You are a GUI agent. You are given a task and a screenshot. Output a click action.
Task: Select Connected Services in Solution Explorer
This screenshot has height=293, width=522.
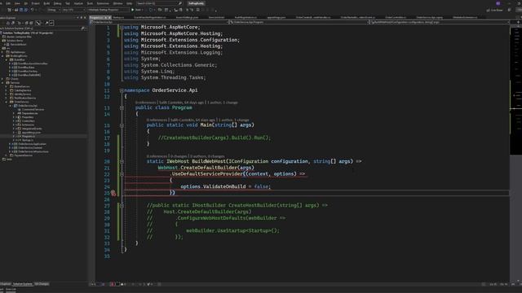pos(33,109)
